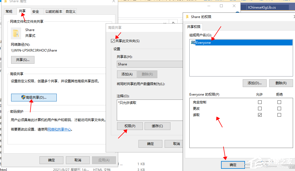Click the 缓存(C) button

(157, 126)
